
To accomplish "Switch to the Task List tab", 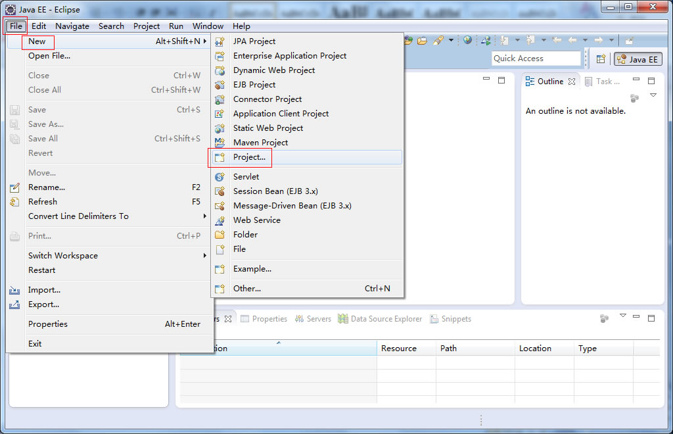I will coord(603,82).
